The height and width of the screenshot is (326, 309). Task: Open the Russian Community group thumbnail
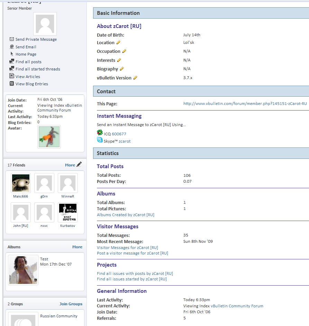point(23,319)
